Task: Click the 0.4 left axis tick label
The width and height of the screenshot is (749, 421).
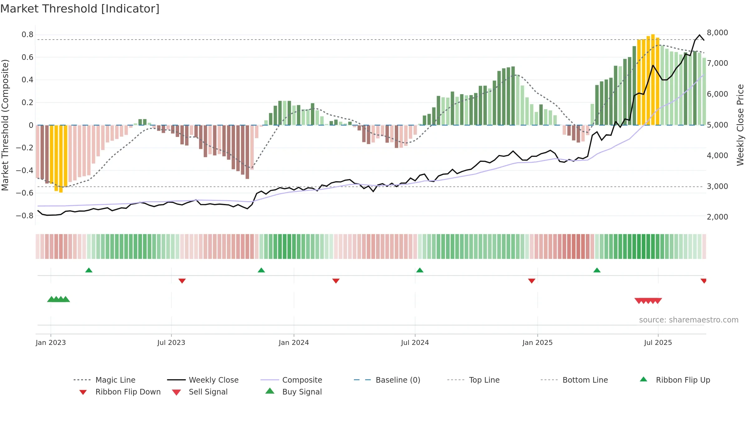Action: pos(27,80)
